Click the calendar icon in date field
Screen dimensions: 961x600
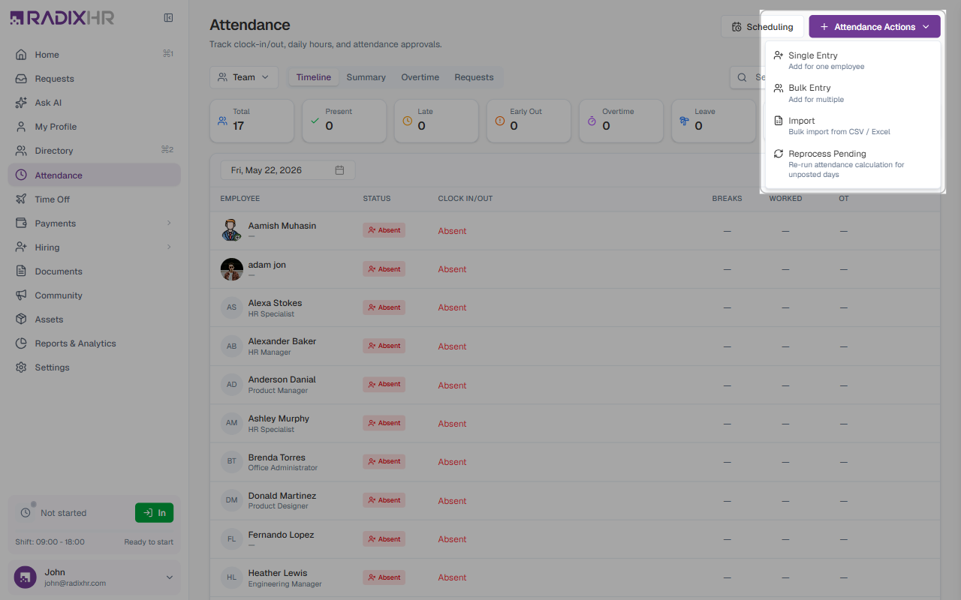coord(339,170)
